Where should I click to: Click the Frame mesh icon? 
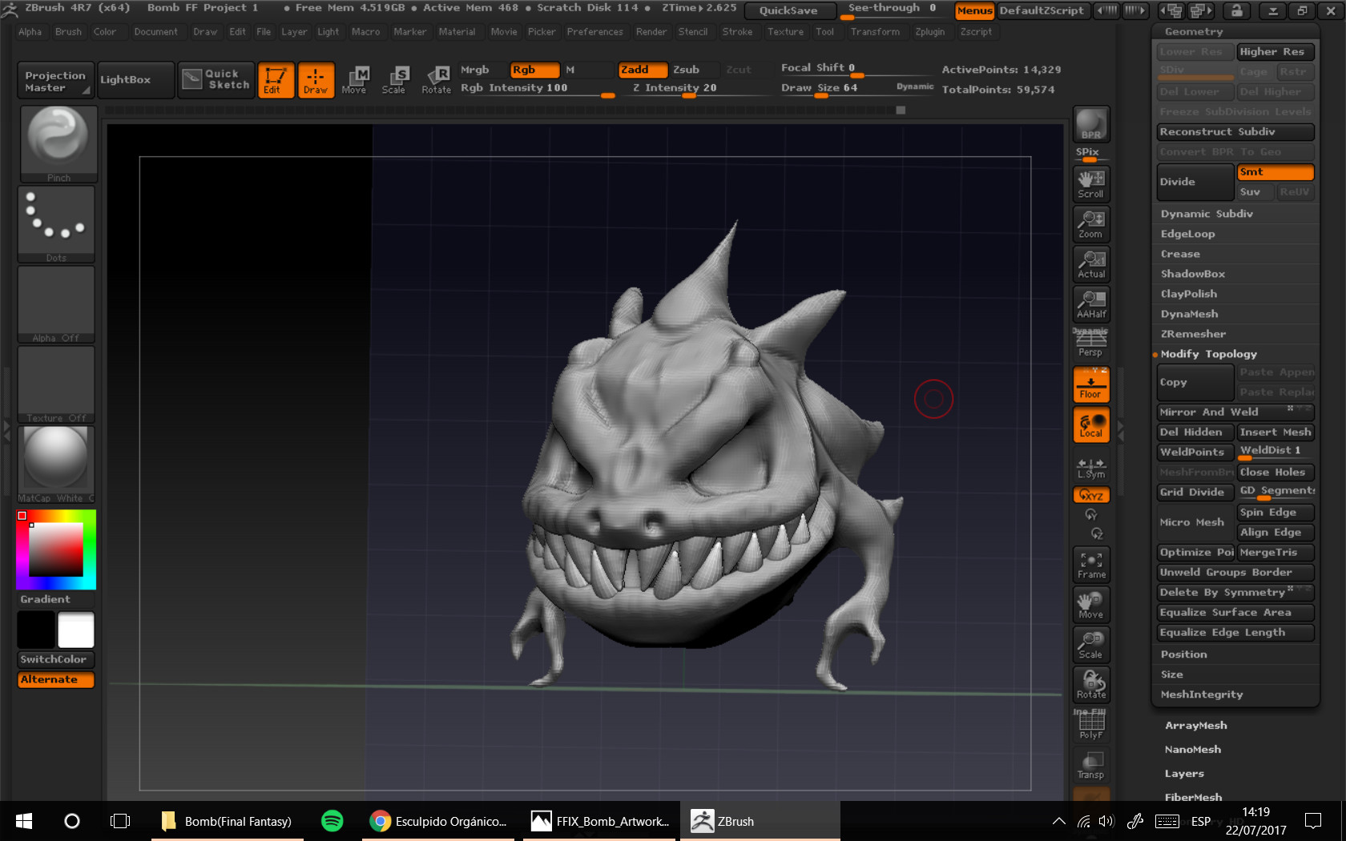[x=1090, y=565]
